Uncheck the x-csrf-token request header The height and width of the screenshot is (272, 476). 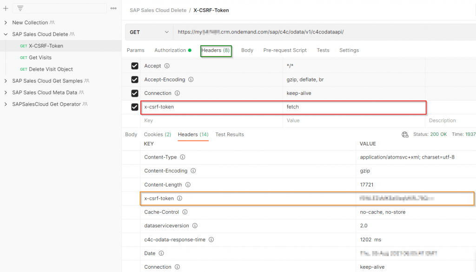(135, 107)
